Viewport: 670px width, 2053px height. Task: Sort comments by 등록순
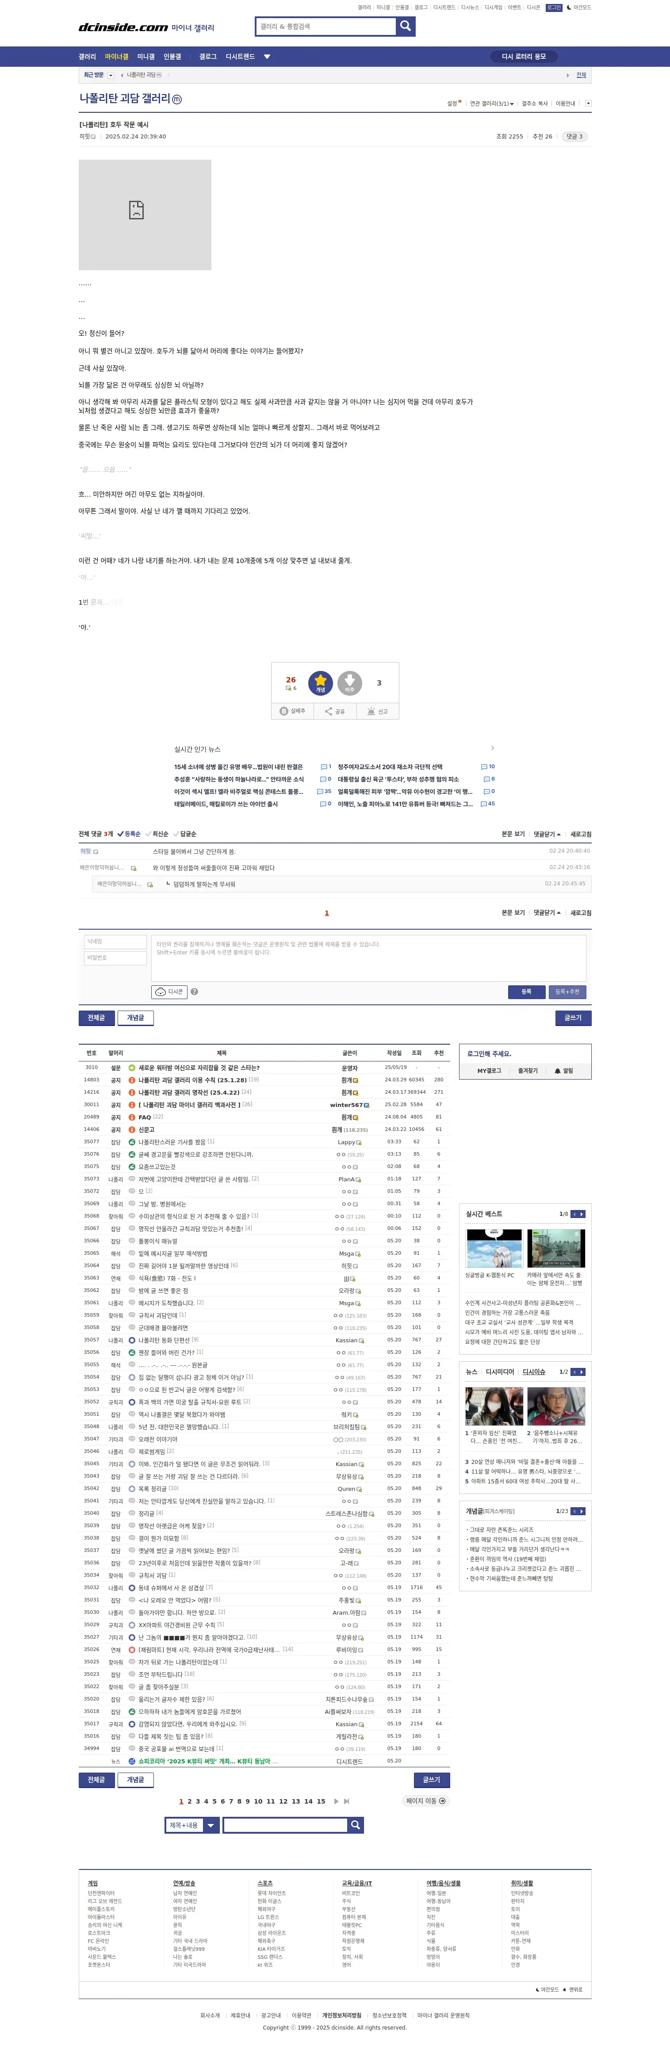129,834
